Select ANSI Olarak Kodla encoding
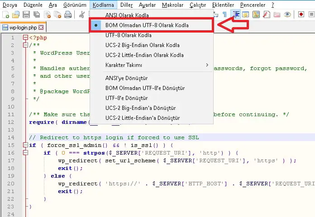315x217 pixels. point(127,15)
